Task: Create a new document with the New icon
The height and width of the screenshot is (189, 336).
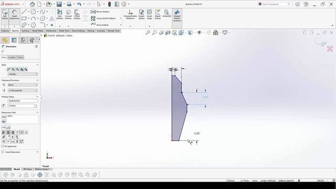Action: pos(40,4)
